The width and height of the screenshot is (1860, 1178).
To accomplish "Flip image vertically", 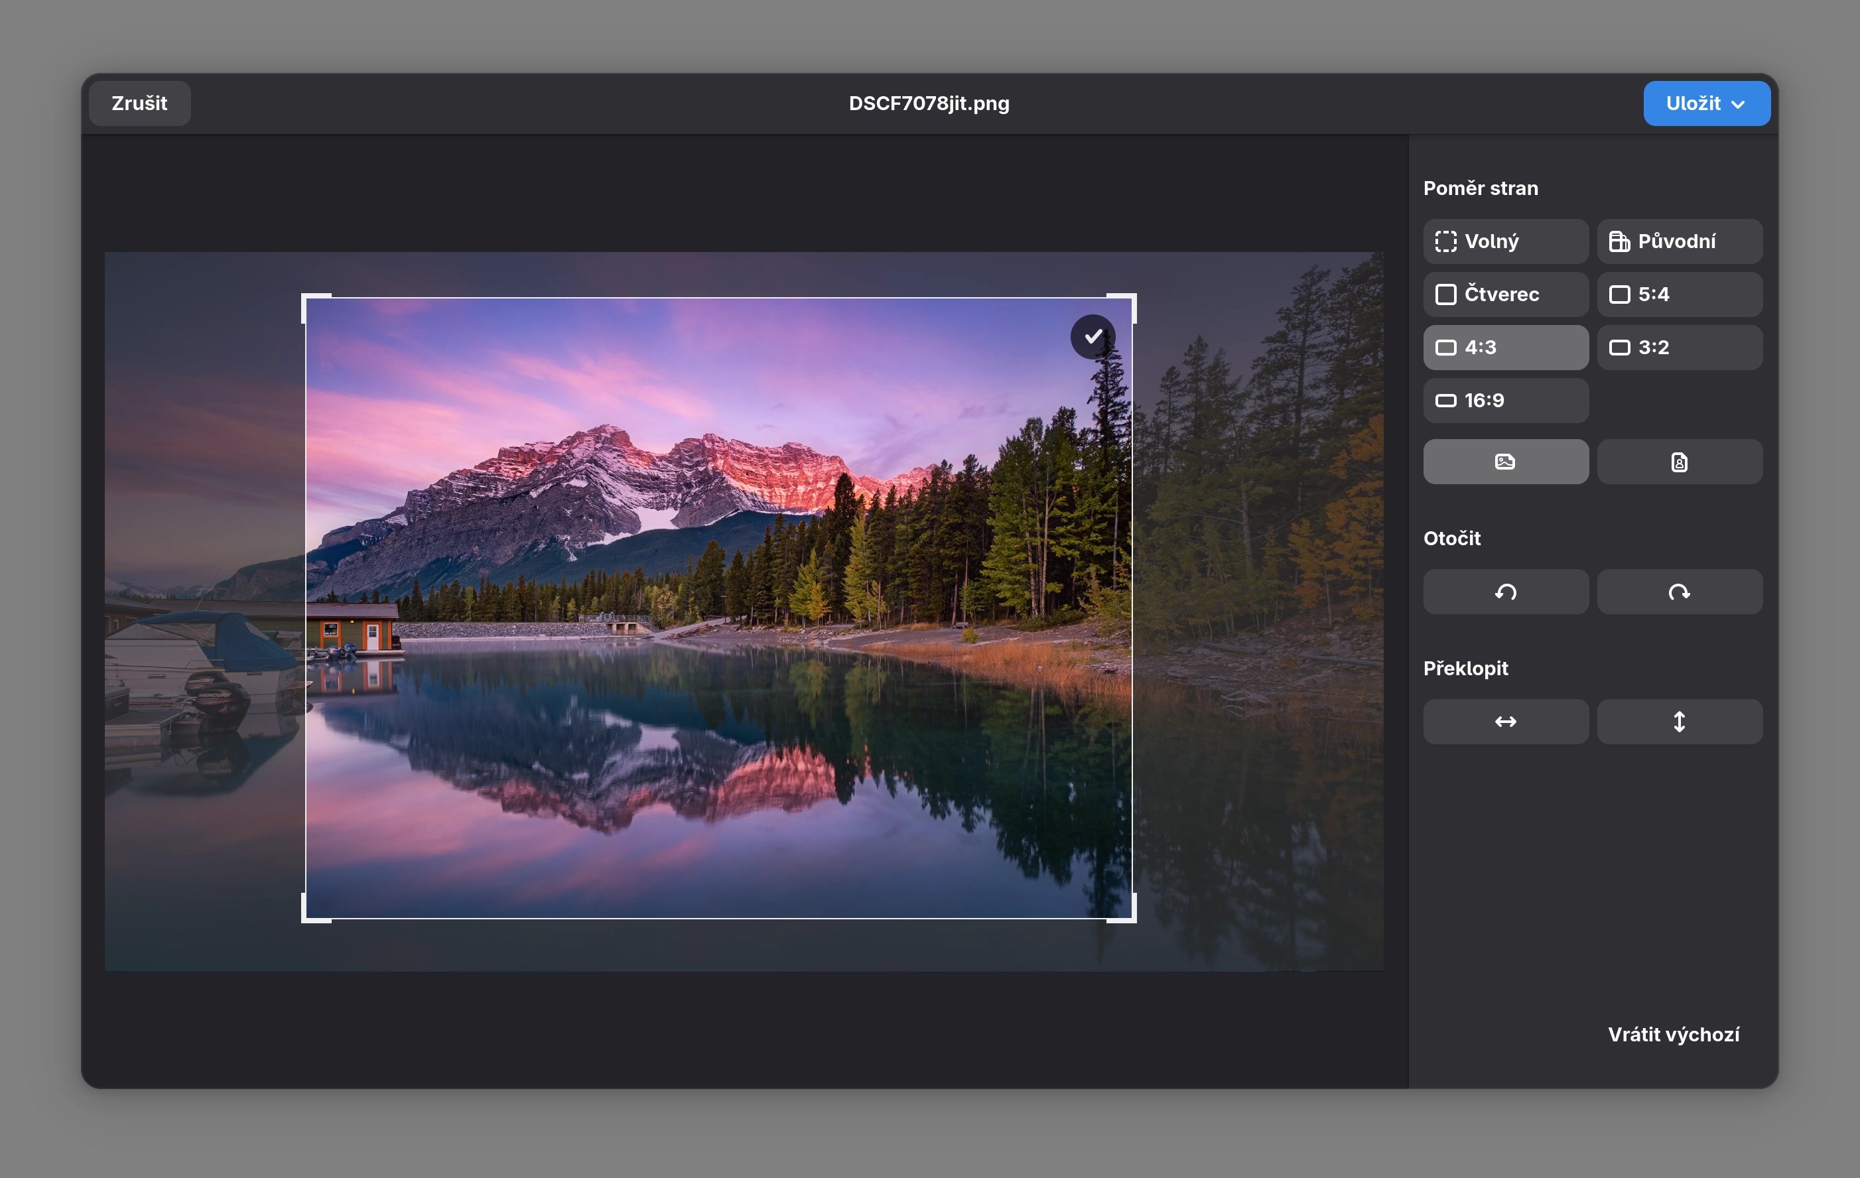I will [1678, 722].
